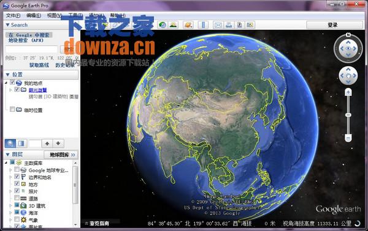Move selected place down with the down arrow
Viewport: 368px width, 231px height.
coord(58,144)
